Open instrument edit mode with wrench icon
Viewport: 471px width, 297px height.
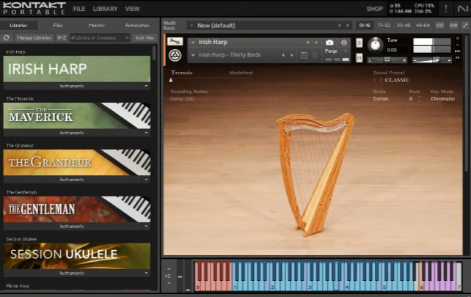[x=175, y=42]
